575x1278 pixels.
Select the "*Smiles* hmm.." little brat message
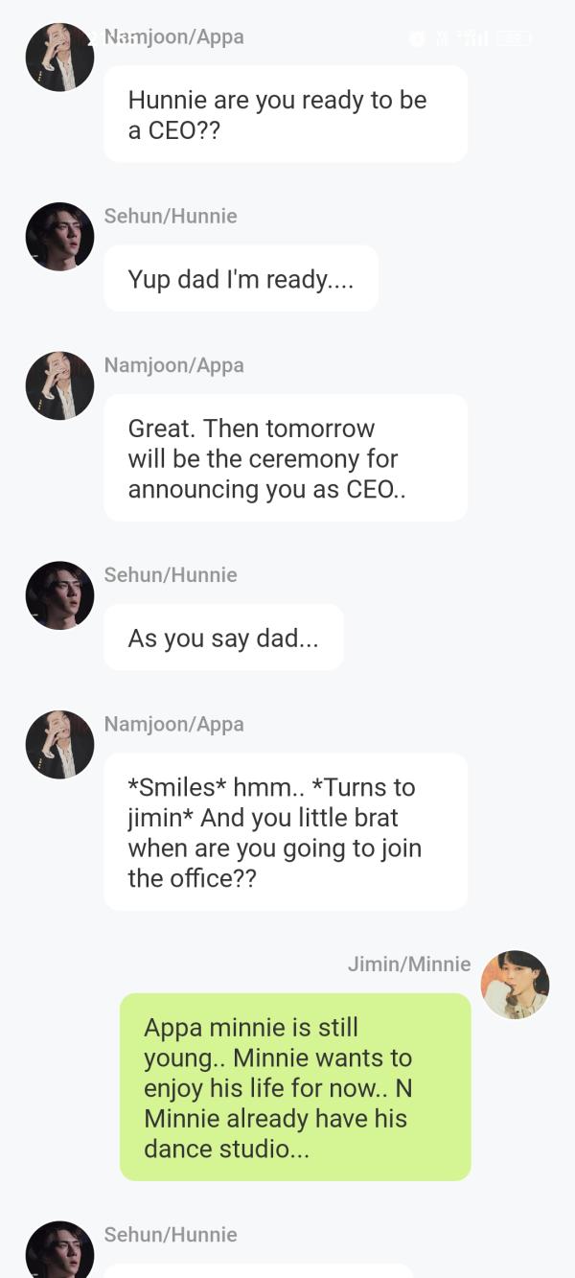pos(286,832)
